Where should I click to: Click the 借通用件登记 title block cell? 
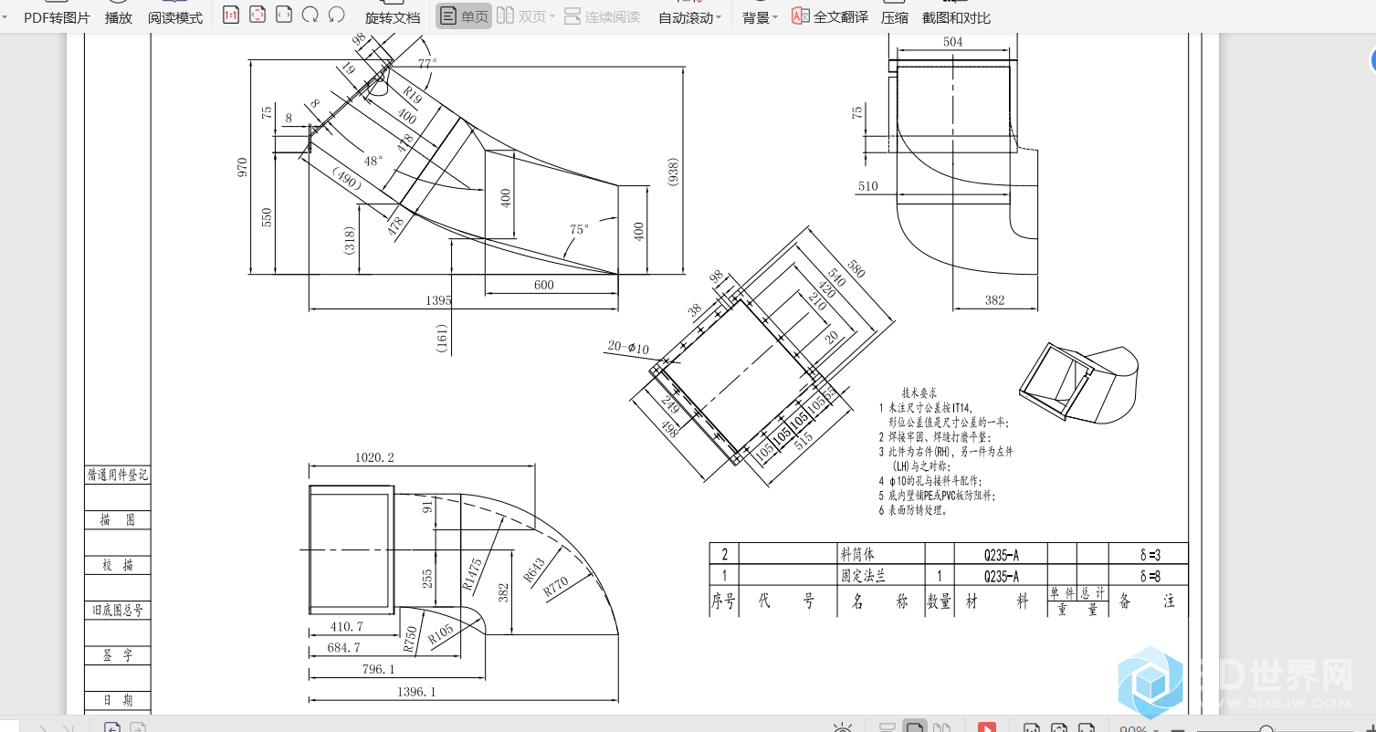(x=117, y=475)
